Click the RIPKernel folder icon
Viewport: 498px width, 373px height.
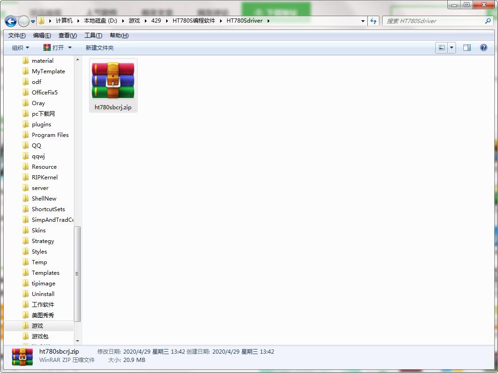(26, 178)
